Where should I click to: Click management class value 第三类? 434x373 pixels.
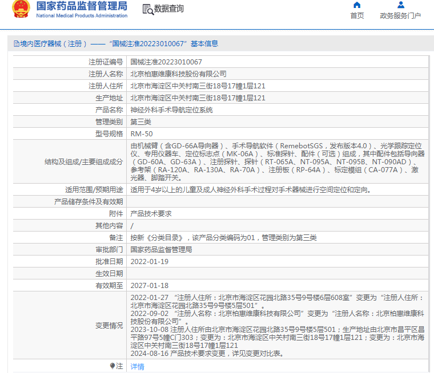(x=140, y=122)
